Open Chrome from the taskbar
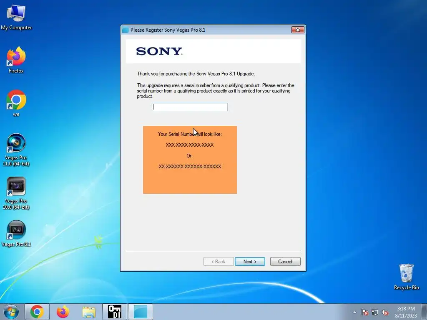Viewport: 427px width, 320px height. coord(37,312)
